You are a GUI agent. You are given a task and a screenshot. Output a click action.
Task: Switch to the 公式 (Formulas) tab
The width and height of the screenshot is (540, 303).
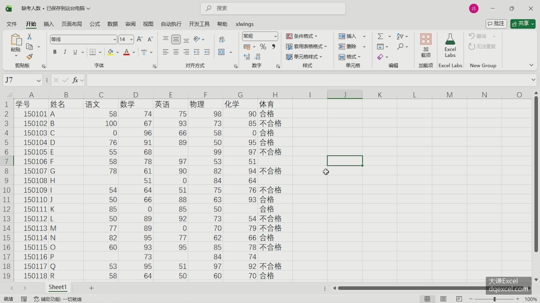(x=95, y=24)
